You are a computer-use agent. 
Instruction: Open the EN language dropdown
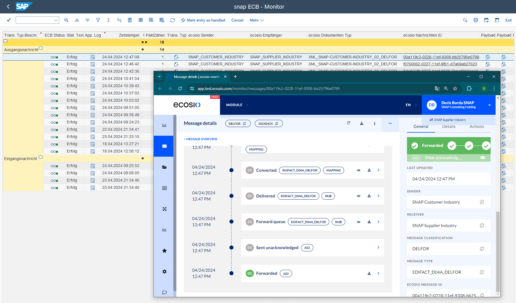pos(411,105)
